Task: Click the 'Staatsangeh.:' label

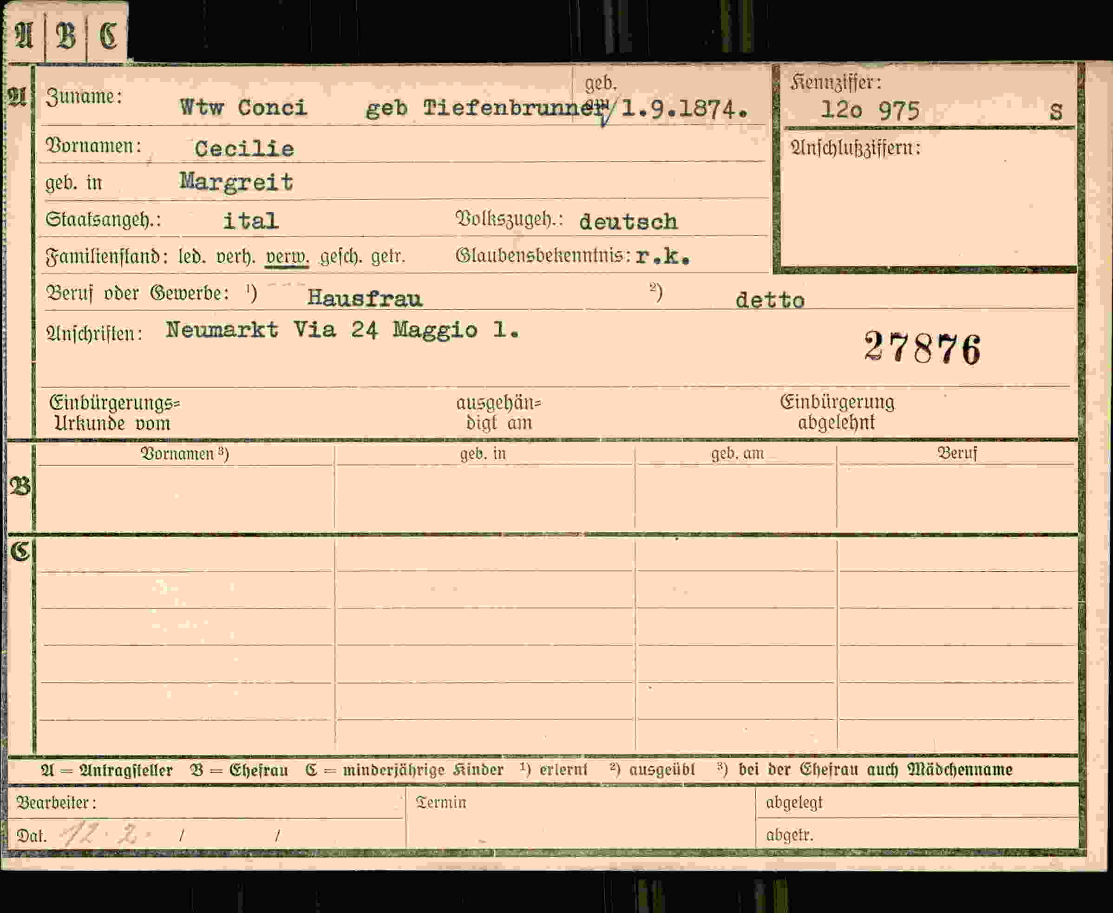Action: pyautogui.click(x=103, y=220)
